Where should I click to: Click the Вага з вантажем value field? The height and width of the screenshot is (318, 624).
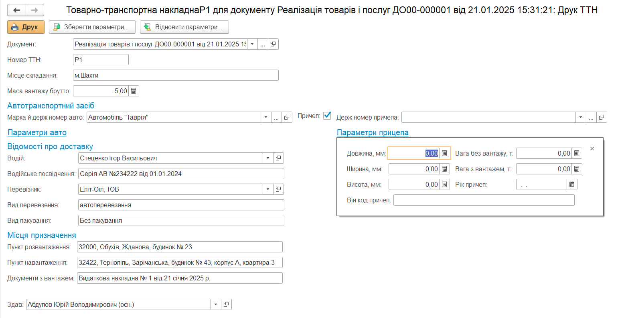click(544, 169)
